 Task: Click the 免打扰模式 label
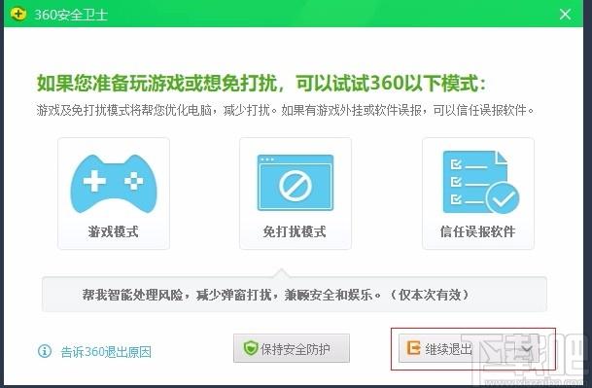coord(295,231)
